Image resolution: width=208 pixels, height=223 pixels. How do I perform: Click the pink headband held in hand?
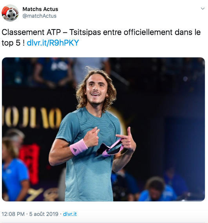[x=109, y=149]
